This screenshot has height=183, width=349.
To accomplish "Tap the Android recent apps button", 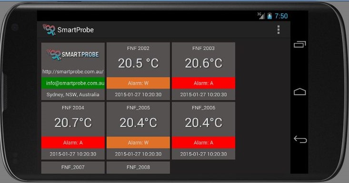I will [x=300, y=44].
